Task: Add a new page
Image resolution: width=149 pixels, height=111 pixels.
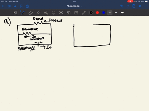Action: [134, 6]
